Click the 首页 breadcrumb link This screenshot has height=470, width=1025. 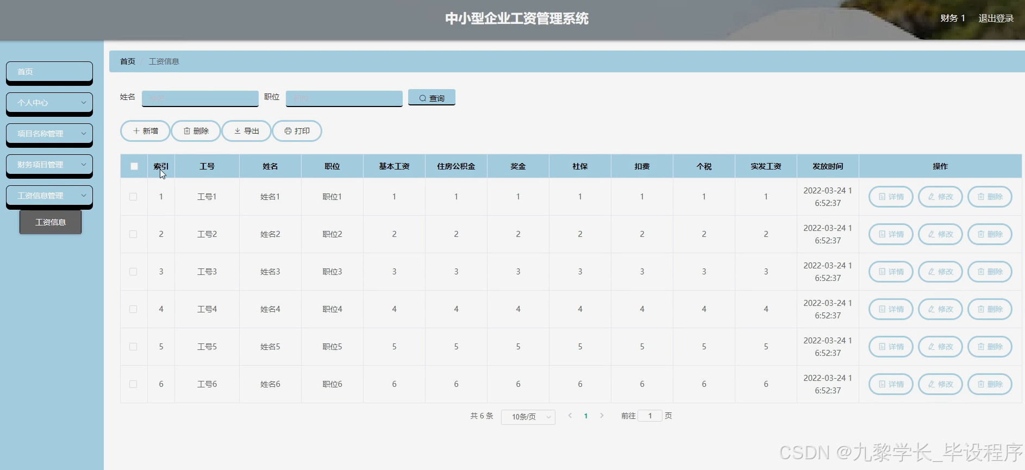coord(128,61)
